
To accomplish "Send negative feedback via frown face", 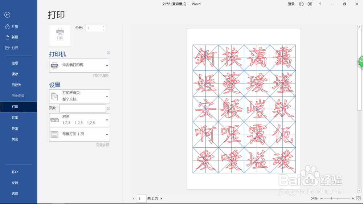I will pyautogui.click(x=310, y=4).
